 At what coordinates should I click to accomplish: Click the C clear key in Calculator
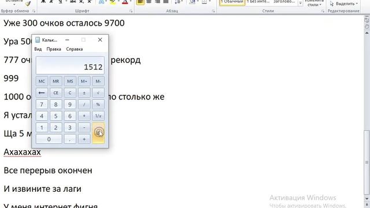70,93
